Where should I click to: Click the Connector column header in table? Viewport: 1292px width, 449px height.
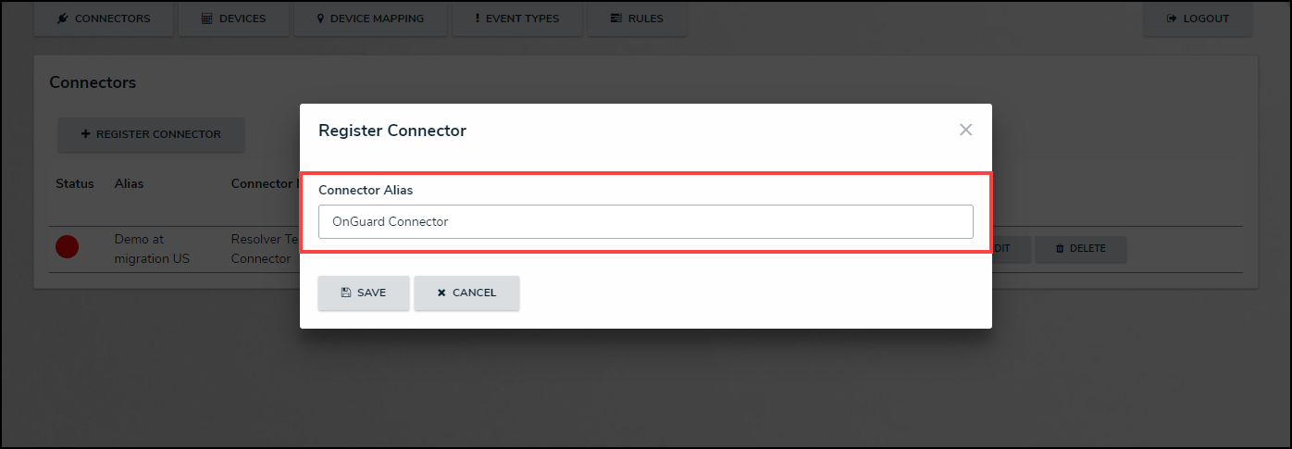[x=263, y=183]
